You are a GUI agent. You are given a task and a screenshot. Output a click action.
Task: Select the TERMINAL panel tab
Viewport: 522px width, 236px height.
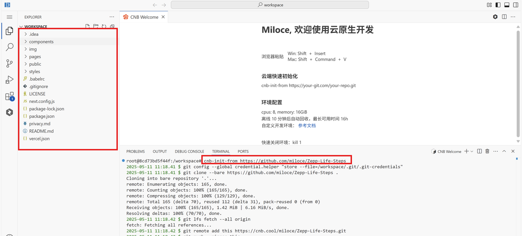coord(221,151)
